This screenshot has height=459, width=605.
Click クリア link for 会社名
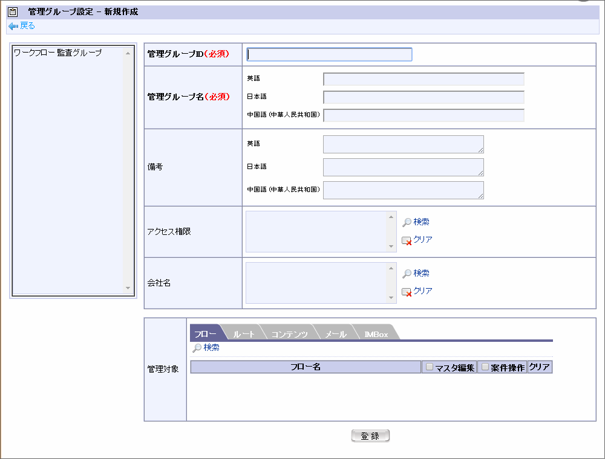click(x=423, y=290)
